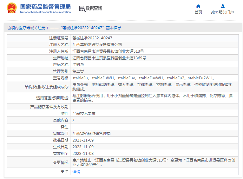Click the 政务服务门户 user icon
This screenshot has height=179, width=243.
click(223, 6)
